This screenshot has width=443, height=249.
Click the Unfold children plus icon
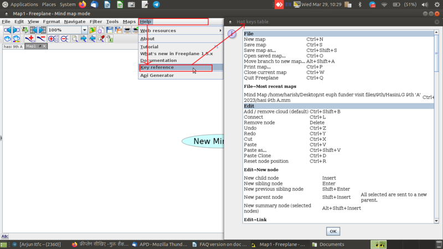pos(53,39)
